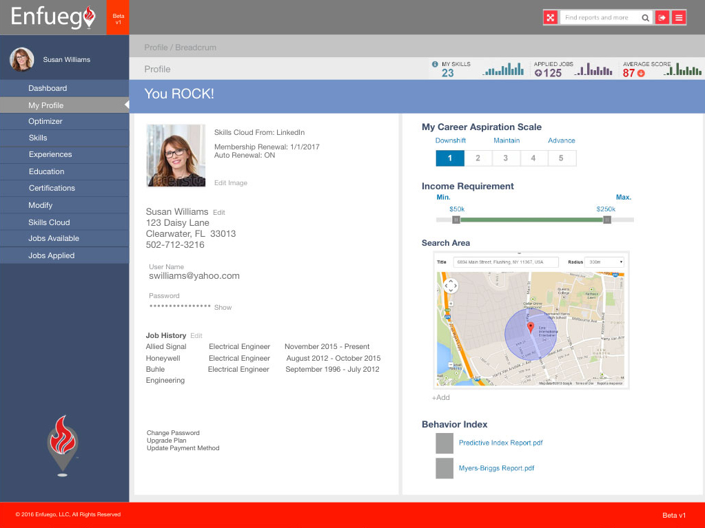Click the map pan control

[450, 285]
